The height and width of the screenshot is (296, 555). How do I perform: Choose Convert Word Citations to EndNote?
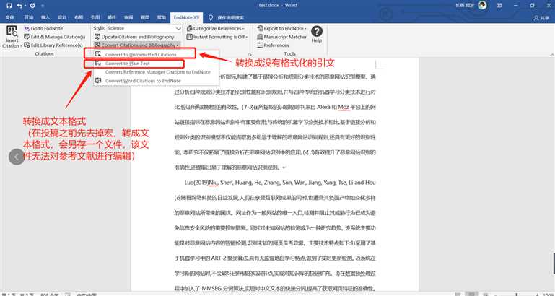[143, 81]
